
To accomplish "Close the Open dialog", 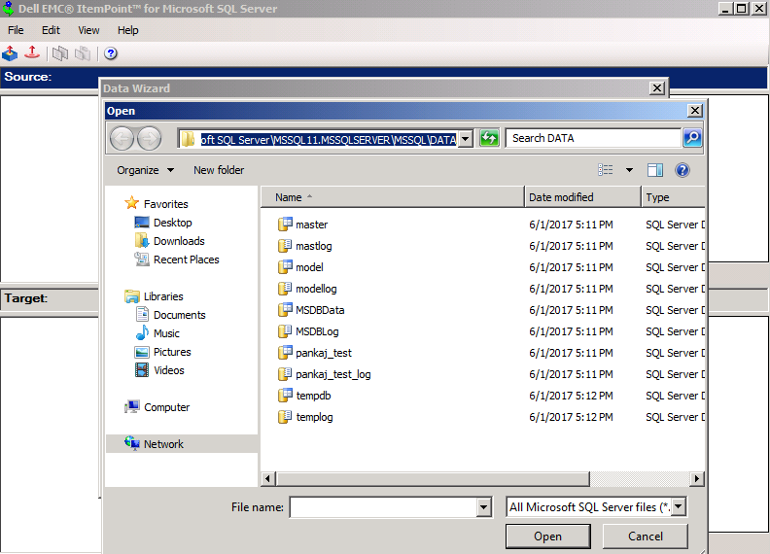I will pyautogui.click(x=695, y=111).
